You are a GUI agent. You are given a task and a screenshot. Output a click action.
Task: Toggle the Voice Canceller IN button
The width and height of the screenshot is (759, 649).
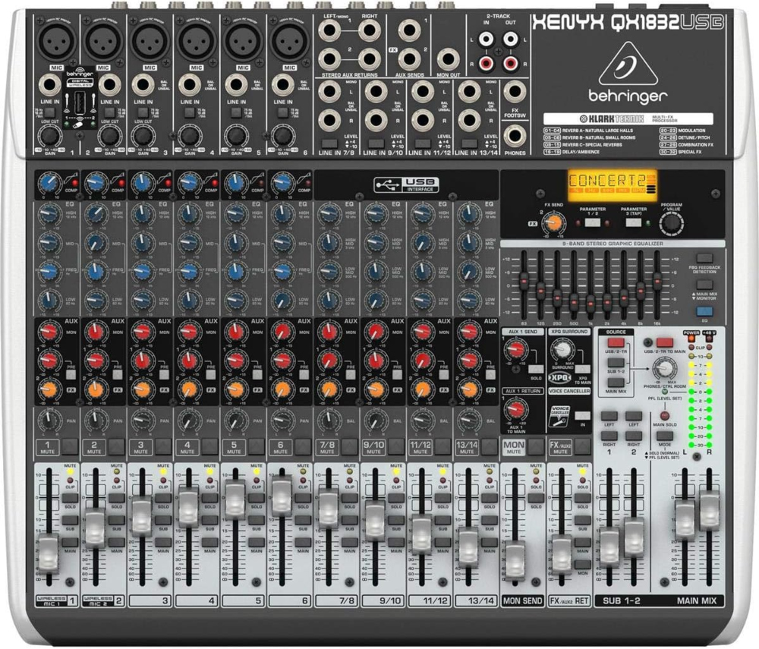click(582, 416)
